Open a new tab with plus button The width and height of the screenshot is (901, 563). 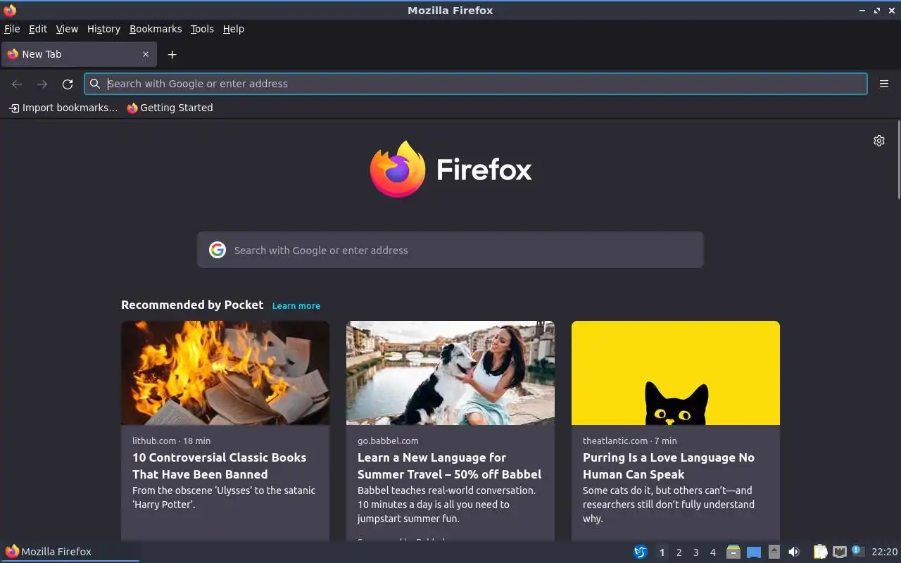(172, 54)
